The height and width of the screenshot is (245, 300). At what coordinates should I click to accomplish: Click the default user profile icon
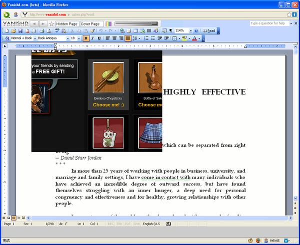[266, 241]
